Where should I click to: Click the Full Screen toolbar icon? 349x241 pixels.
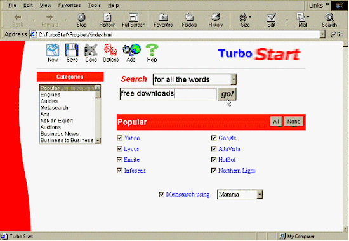coord(134,17)
